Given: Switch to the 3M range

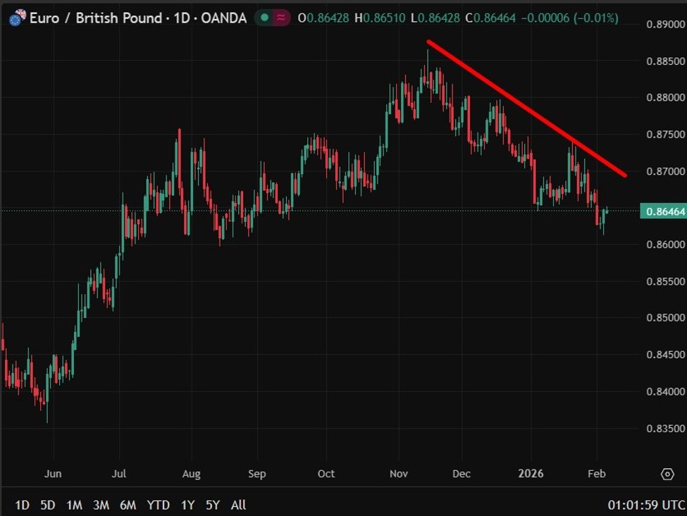Looking at the screenshot, I should tap(101, 505).
